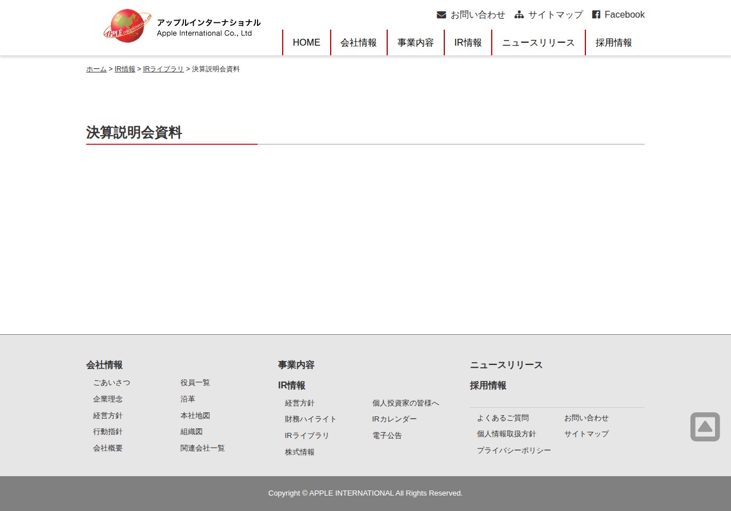Open IR情報 in the top navigation
The image size is (731, 511).
468,43
